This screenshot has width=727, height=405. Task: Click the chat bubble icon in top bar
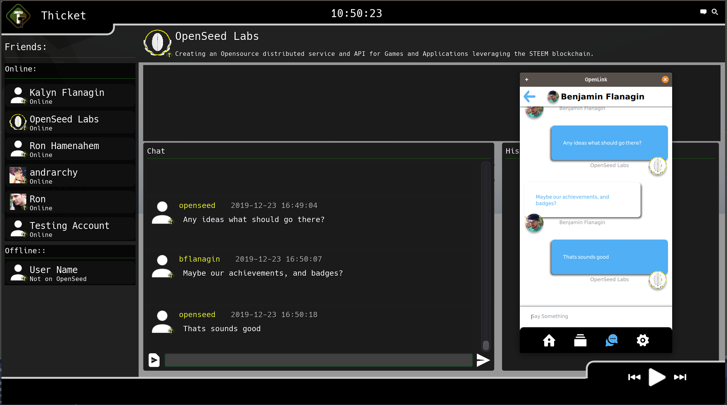click(x=703, y=12)
